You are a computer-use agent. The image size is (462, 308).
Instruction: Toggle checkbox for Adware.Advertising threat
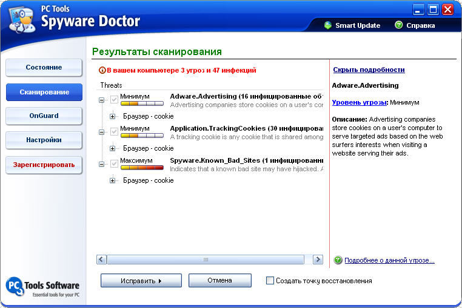click(114, 99)
